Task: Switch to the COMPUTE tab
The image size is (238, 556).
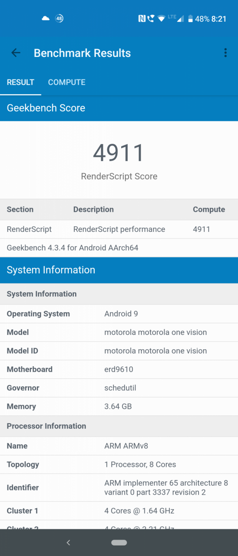Action: click(x=66, y=82)
